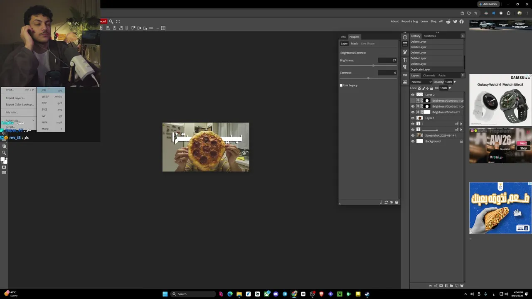Viewport: 532px width, 299px height.
Task: Open the Learn link
Action: [x=424, y=22]
